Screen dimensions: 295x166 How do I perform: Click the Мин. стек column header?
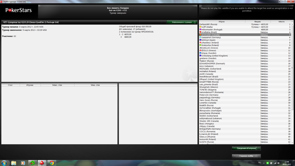[x=95, y=85]
